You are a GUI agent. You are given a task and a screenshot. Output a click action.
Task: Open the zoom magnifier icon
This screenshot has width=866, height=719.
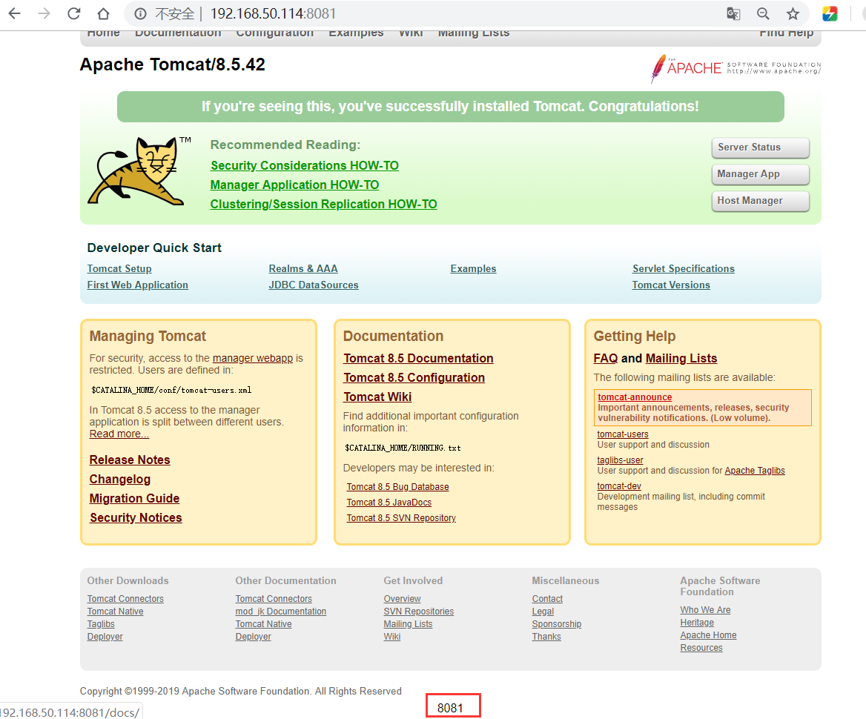point(763,13)
